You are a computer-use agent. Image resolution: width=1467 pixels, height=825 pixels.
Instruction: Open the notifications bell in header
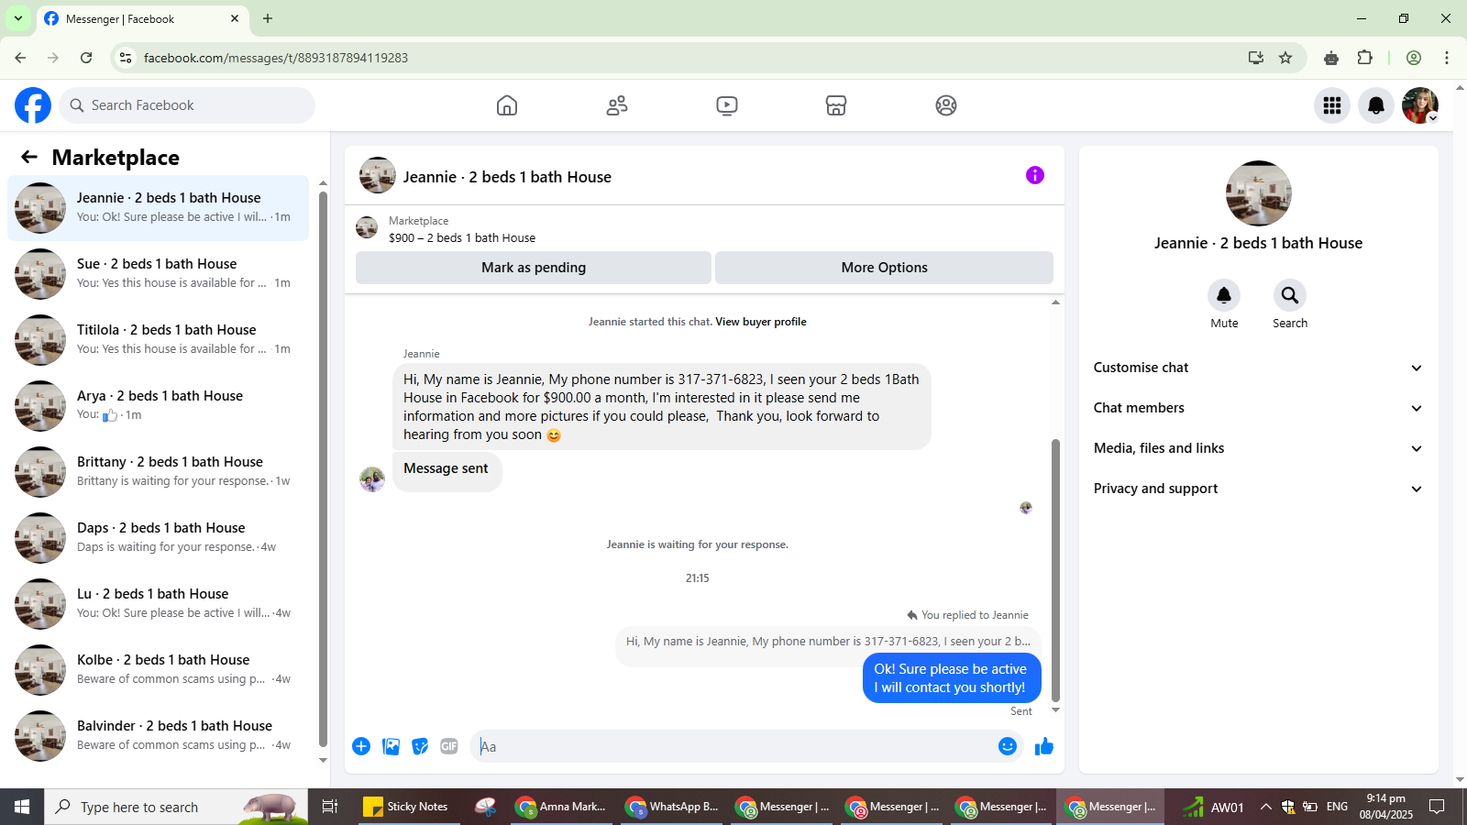[x=1376, y=105]
